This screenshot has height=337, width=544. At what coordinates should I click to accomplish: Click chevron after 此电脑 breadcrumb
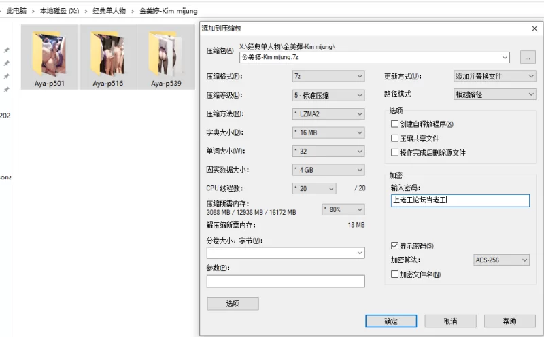33,11
